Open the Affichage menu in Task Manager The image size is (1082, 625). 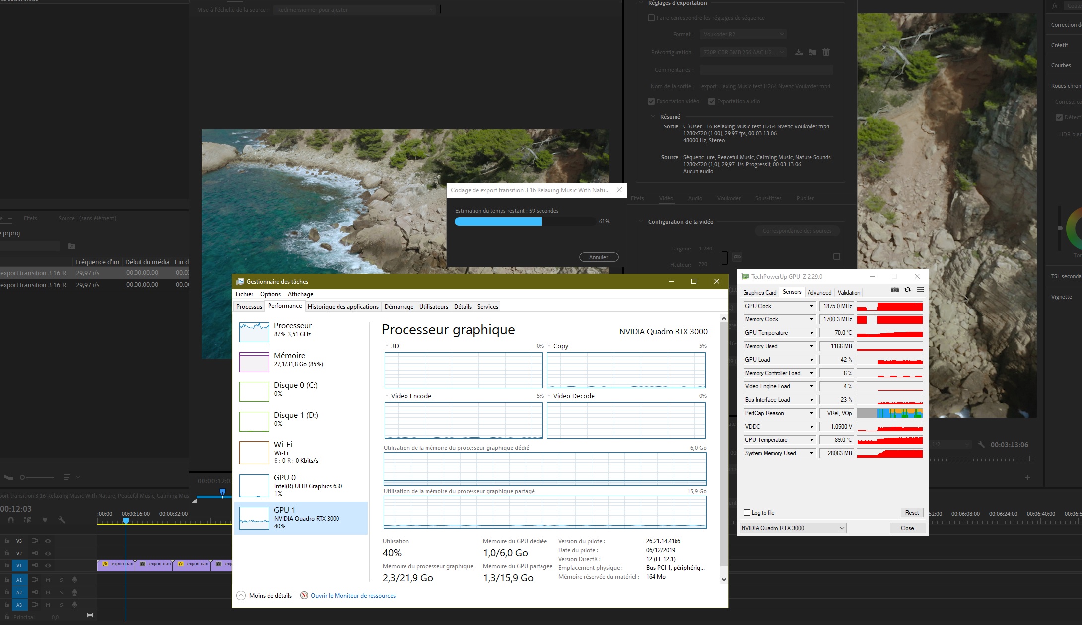pos(300,294)
